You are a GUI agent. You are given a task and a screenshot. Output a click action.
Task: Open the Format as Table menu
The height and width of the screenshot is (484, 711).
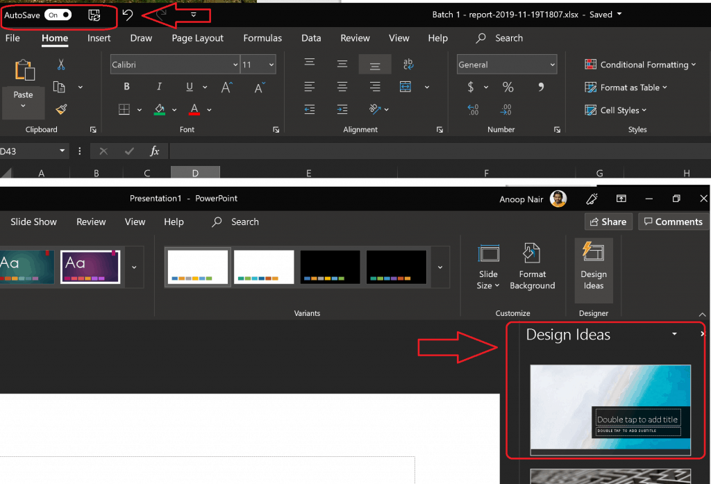point(626,87)
